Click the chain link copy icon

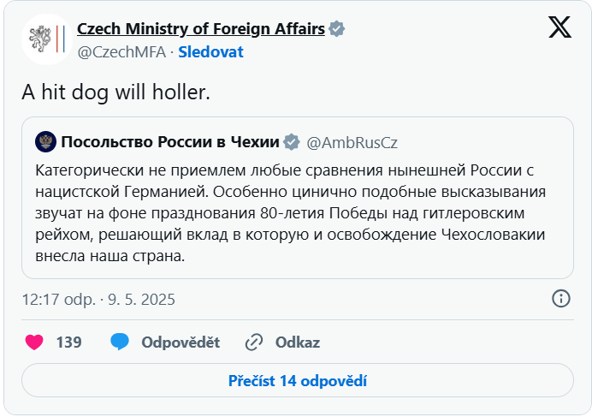pyautogui.click(x=254, y=343)
